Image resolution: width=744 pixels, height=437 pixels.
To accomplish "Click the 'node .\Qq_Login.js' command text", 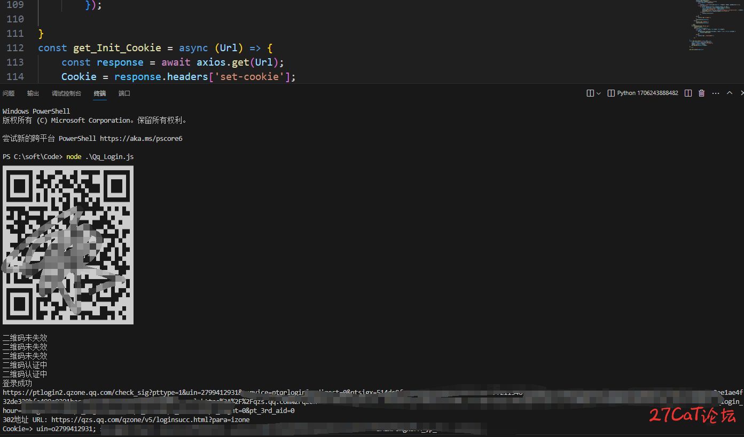I will 100,156.
